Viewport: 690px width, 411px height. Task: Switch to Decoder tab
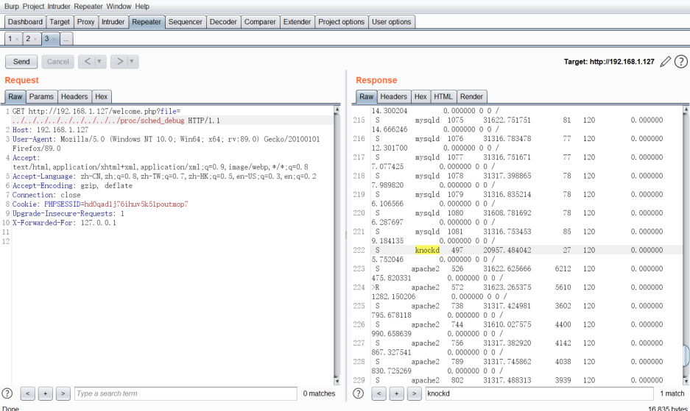point(223,21)
